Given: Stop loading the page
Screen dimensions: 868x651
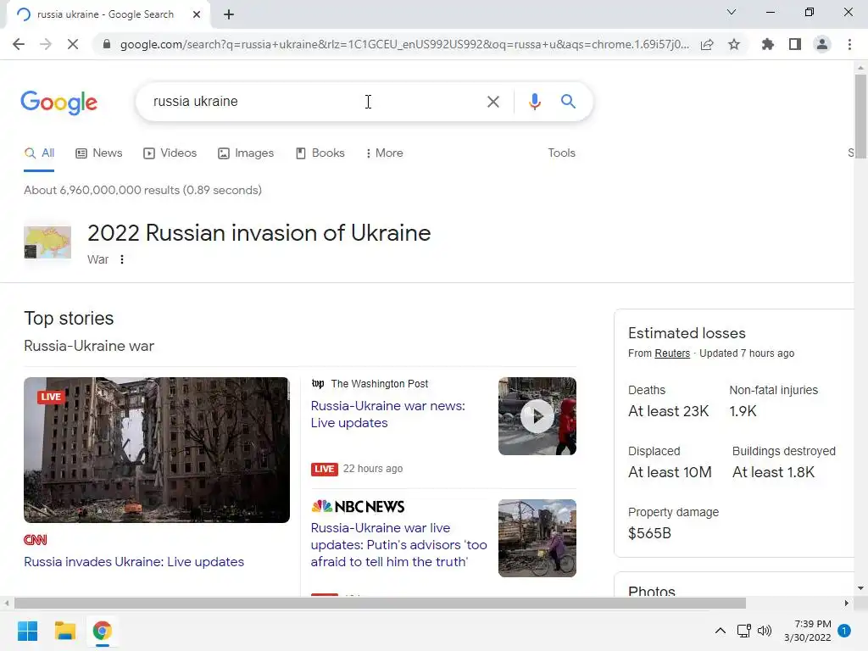Looking at the screenshot, I should click(73, 44).
